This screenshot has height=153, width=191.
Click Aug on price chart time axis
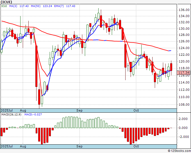[x=23, y=110]
